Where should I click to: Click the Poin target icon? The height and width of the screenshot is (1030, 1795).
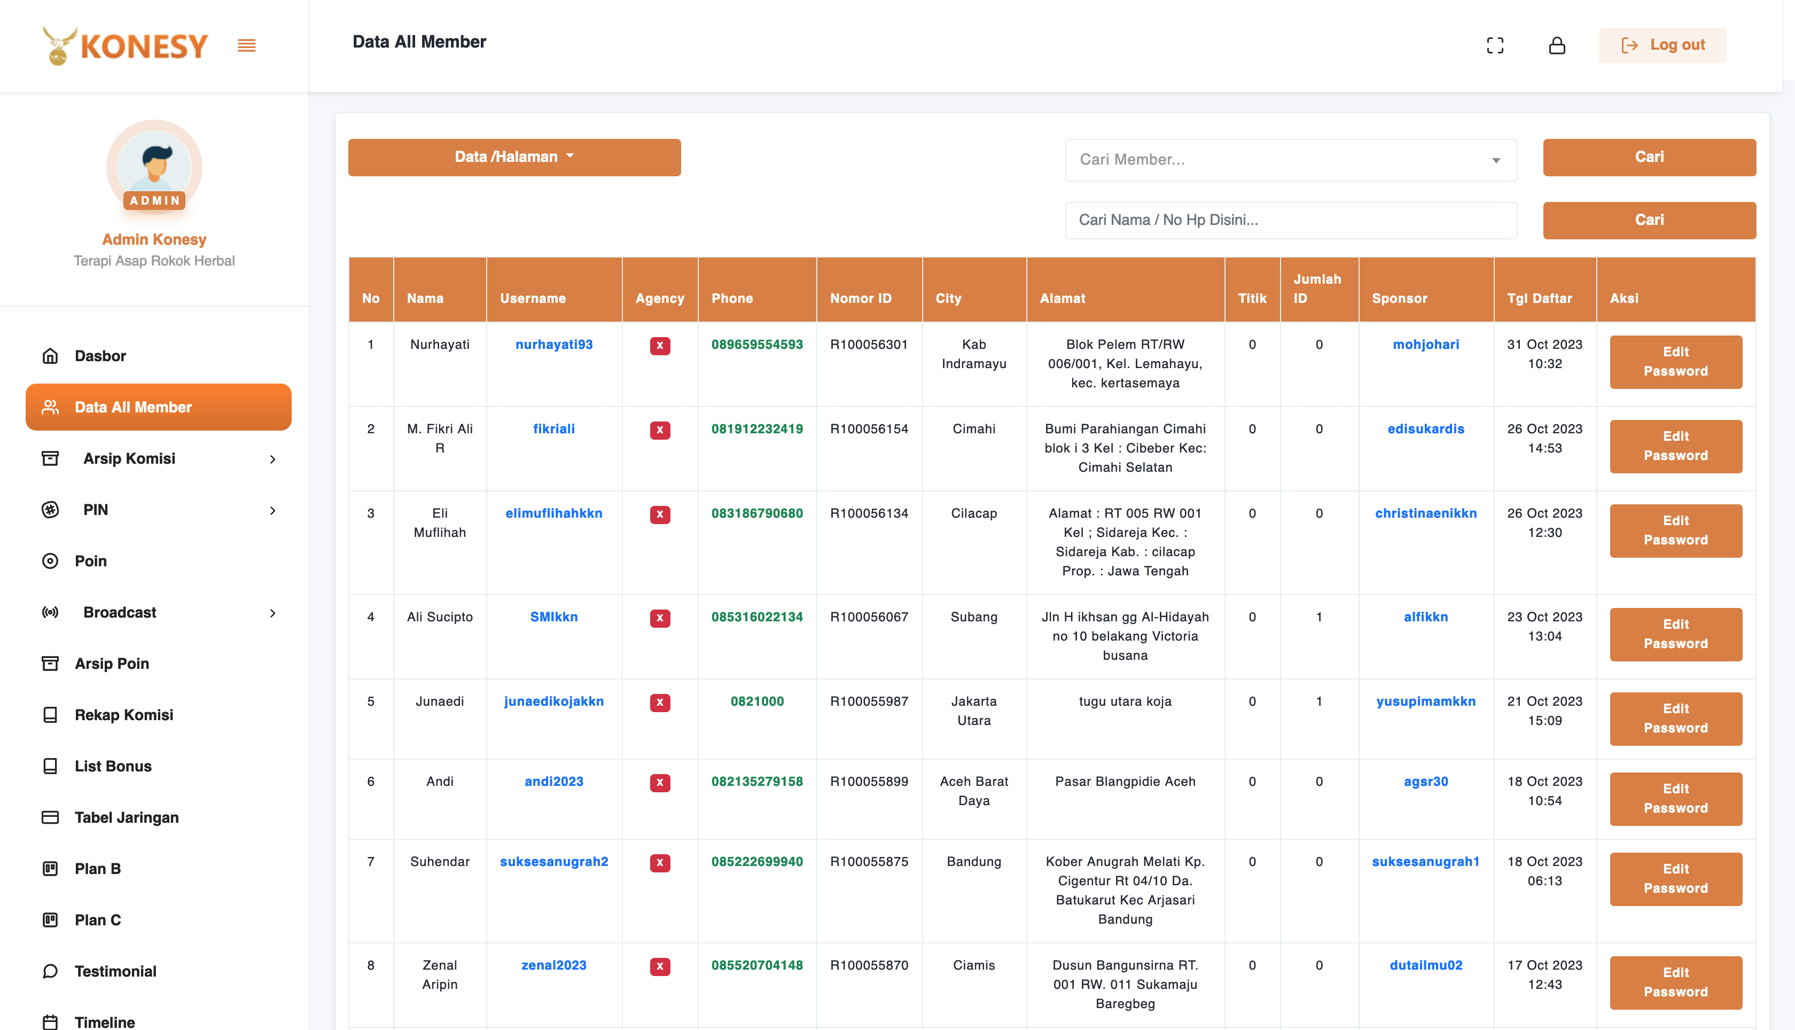[50, 561]
